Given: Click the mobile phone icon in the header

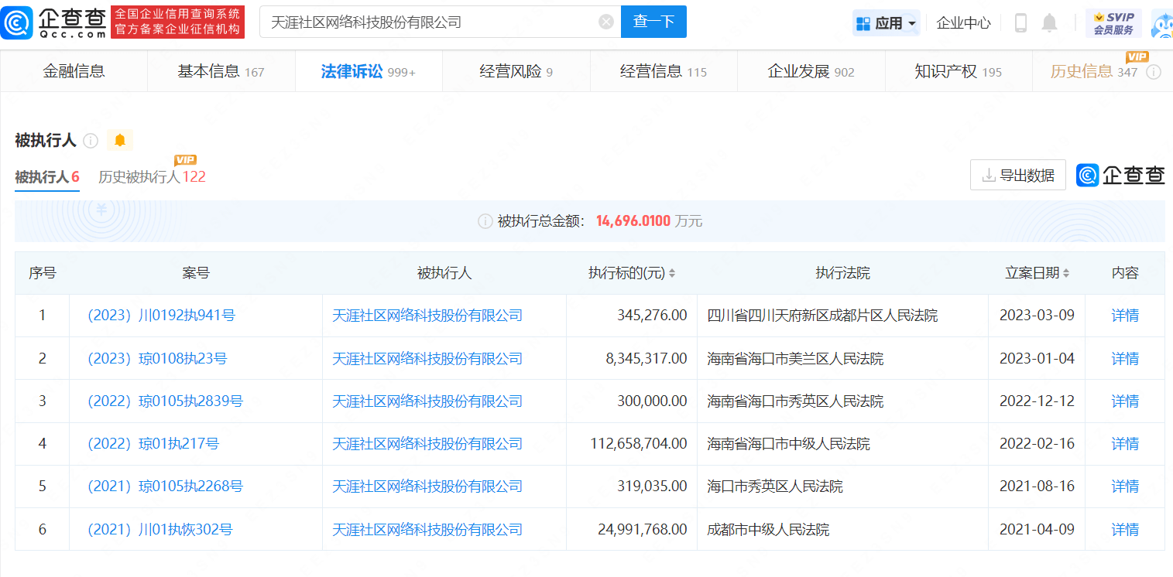Looking at the screenshot, I should point(1020,22).
